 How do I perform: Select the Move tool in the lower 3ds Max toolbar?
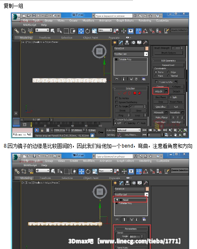82,171
